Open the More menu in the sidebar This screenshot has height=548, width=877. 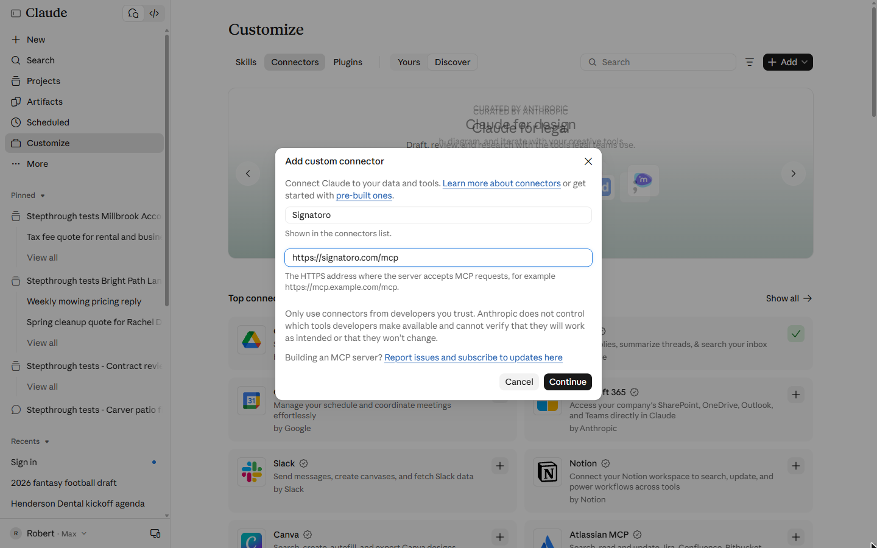84,164
